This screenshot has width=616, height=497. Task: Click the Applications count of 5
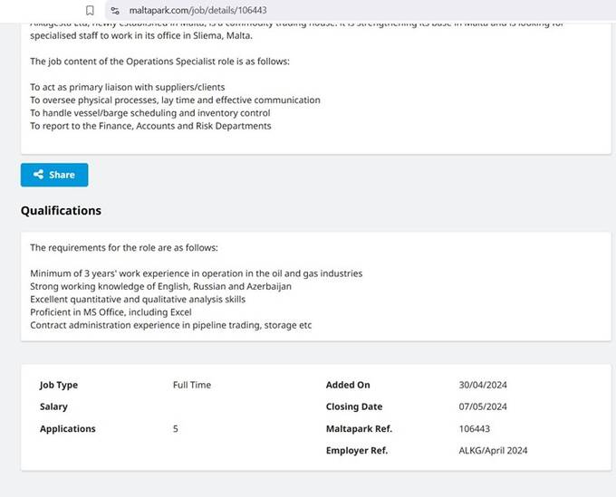(176, 429)
